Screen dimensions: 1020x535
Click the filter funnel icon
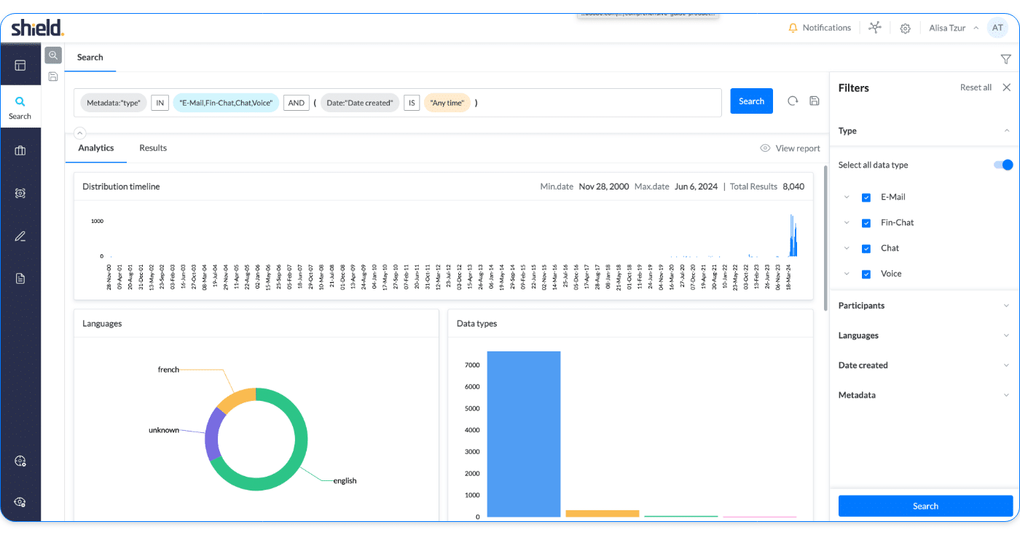[x=1005, y=59]
